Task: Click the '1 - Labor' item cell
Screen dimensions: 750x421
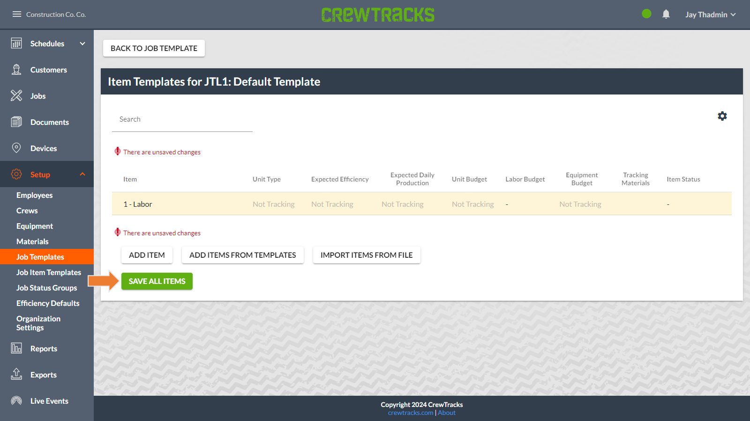Action: 138,204
